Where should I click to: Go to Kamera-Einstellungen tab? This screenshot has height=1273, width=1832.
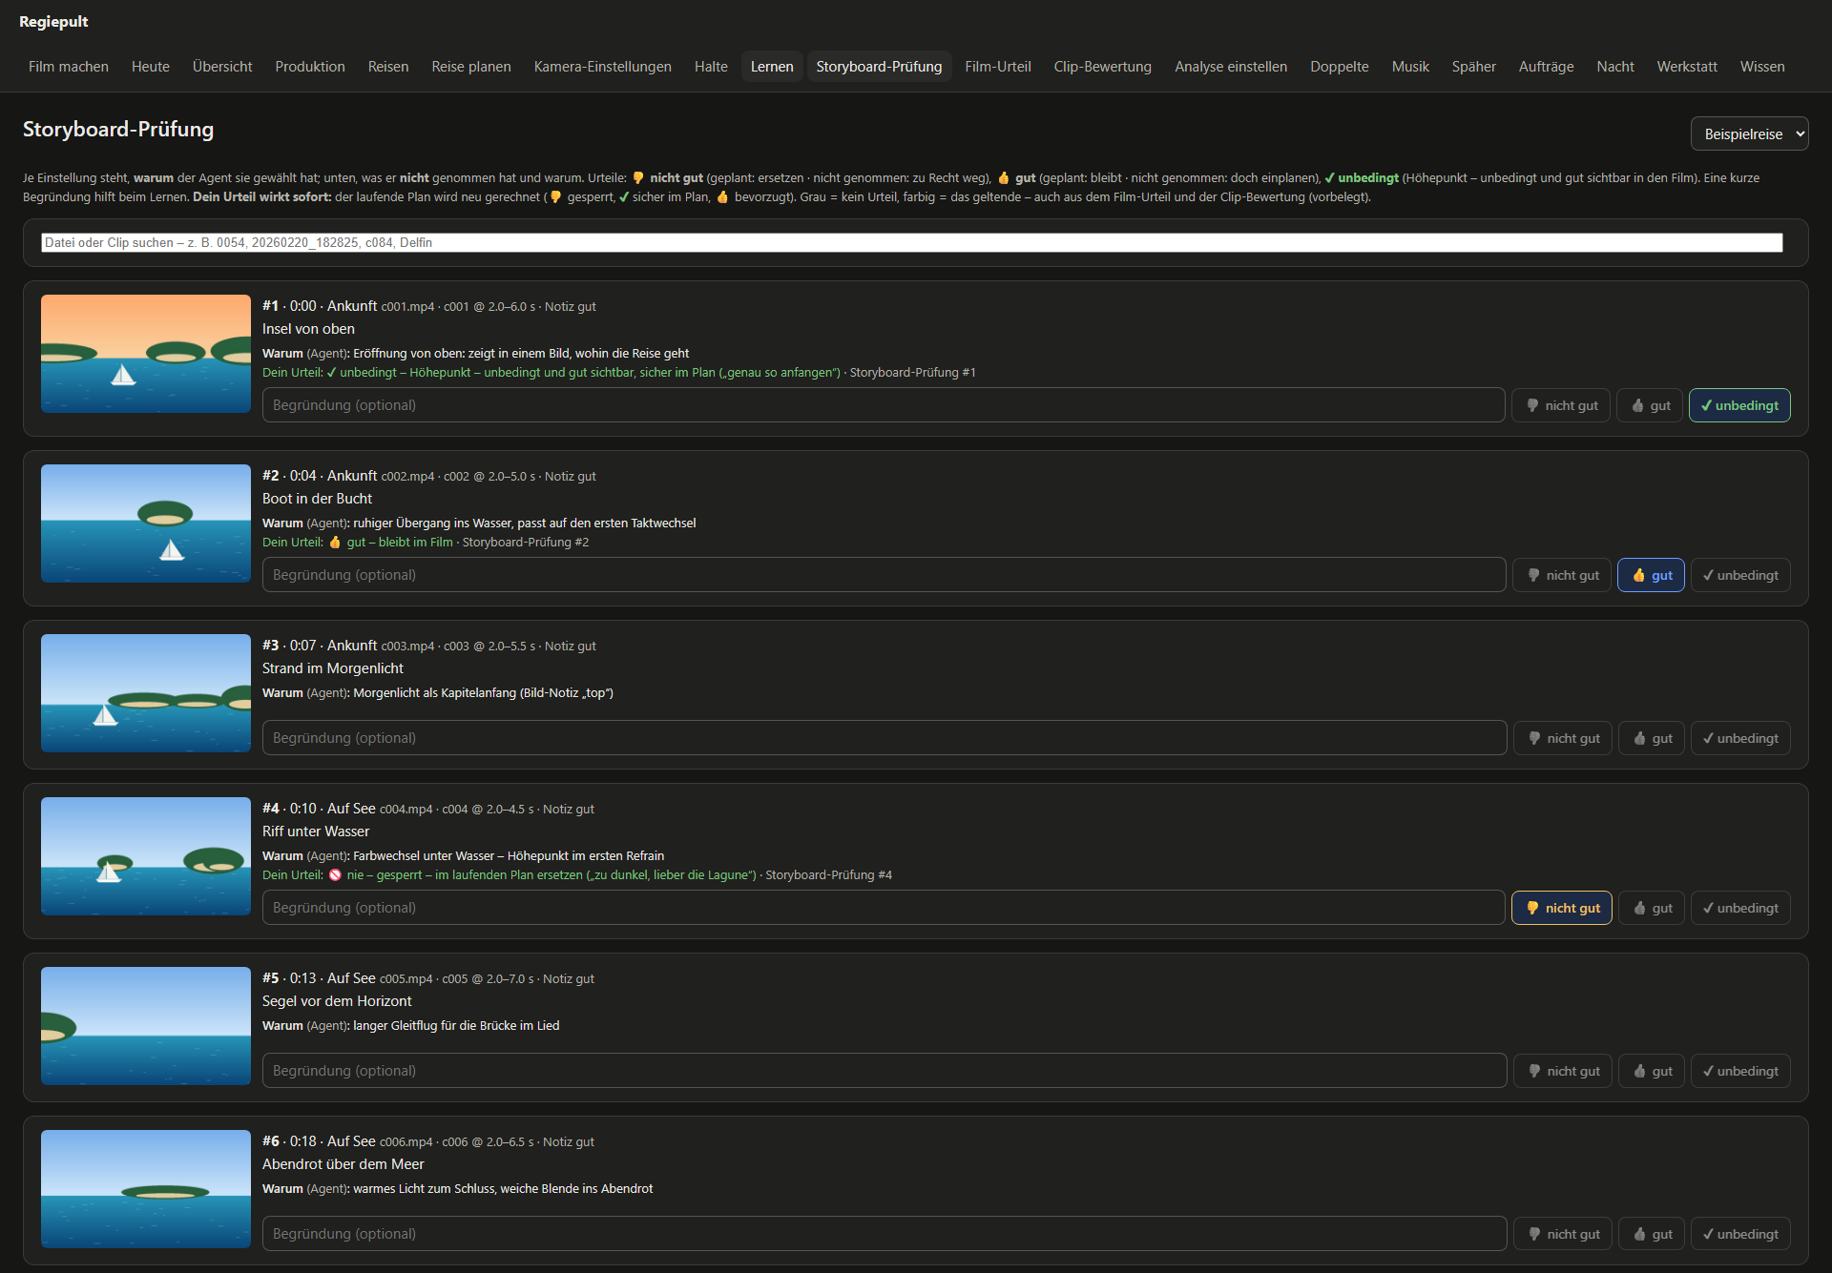[602, 67]
